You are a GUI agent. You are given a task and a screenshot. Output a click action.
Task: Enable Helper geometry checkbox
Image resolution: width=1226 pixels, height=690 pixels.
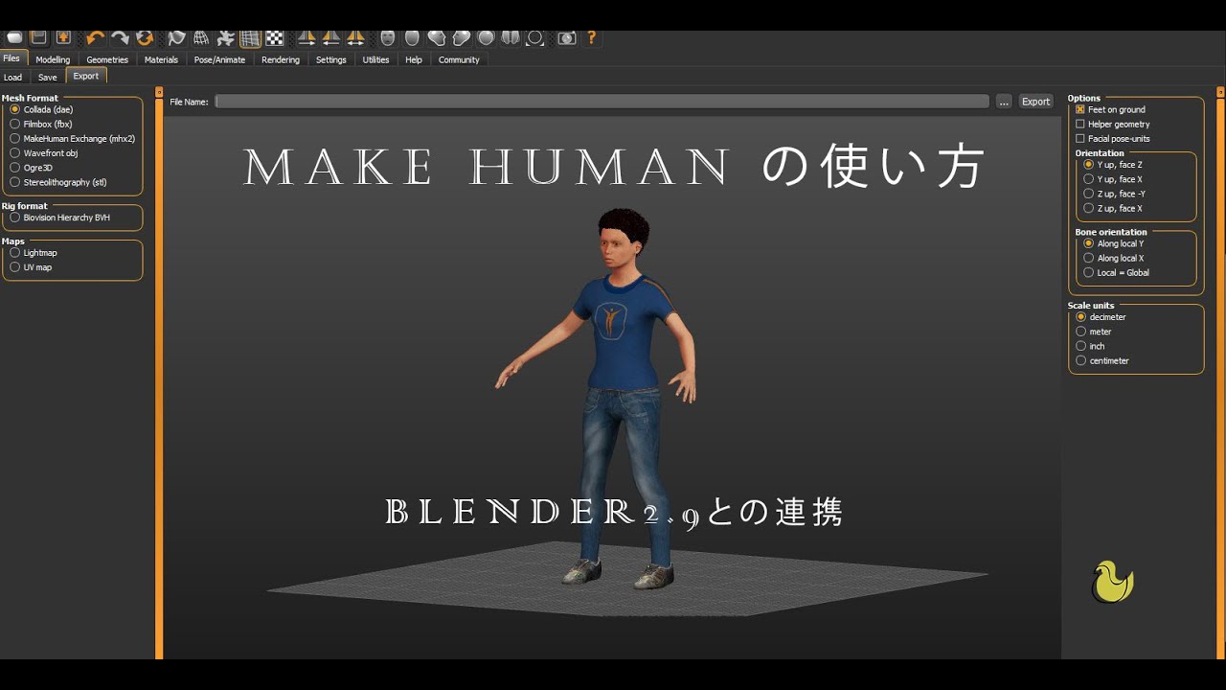click(1113, 124)
